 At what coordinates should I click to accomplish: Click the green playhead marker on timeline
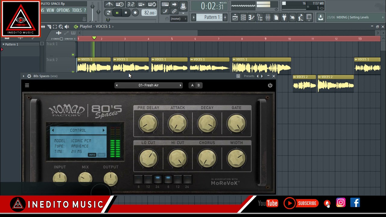click(94, 38)
